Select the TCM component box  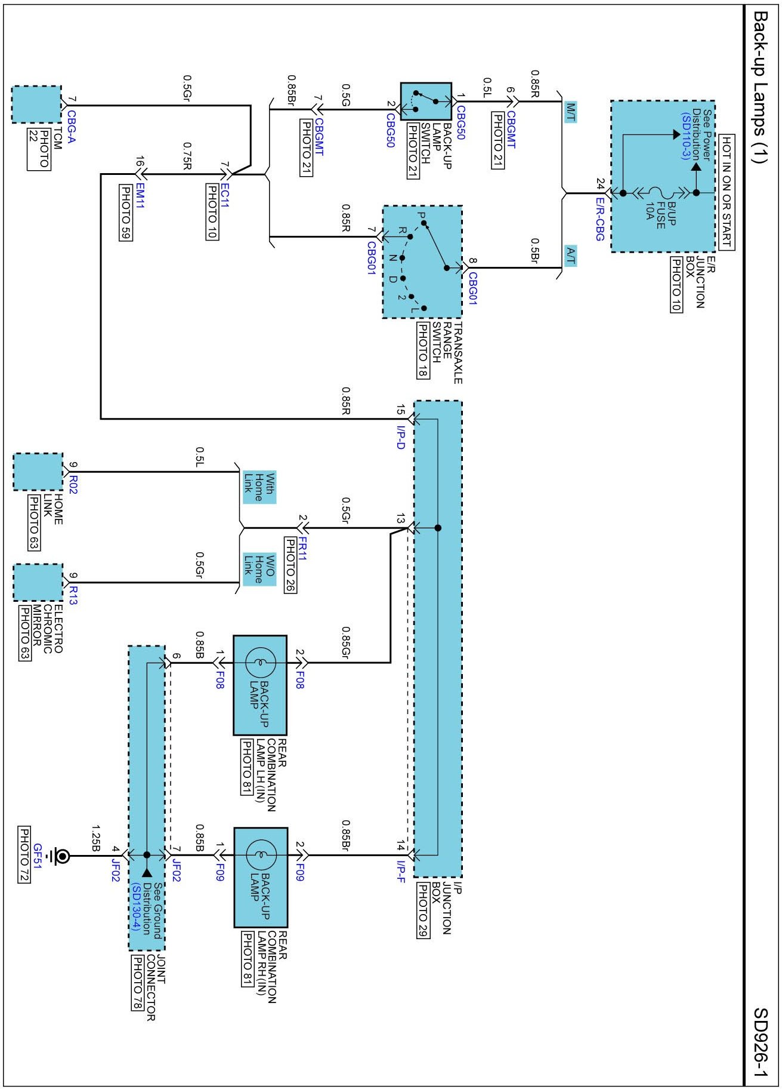coord(36,104)
